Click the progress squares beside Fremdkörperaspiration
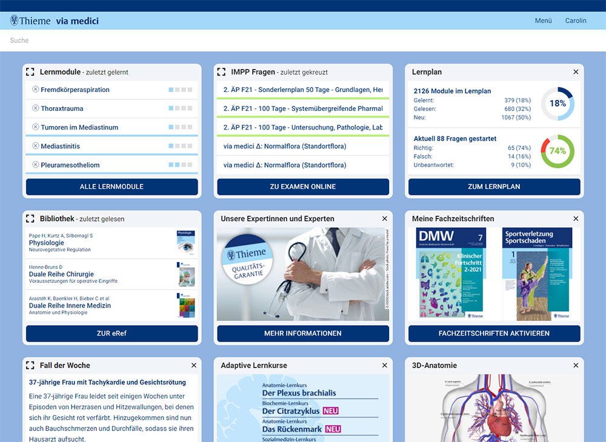 click(x=181, y=90)
